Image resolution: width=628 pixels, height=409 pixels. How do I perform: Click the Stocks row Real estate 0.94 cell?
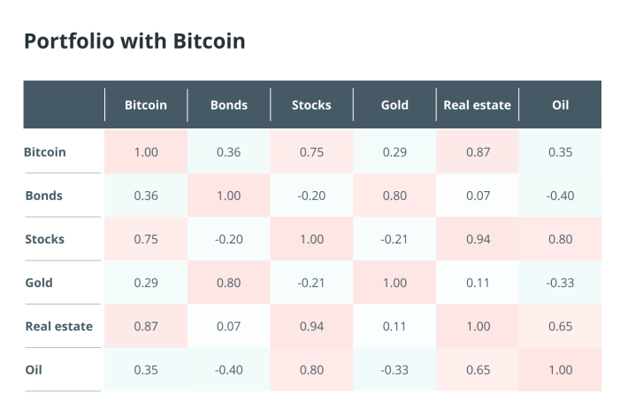[x=478, y=239]
